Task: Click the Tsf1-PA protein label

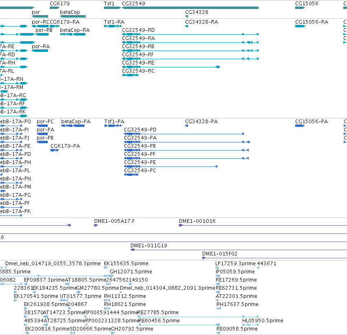Action: tap(114, 122)
